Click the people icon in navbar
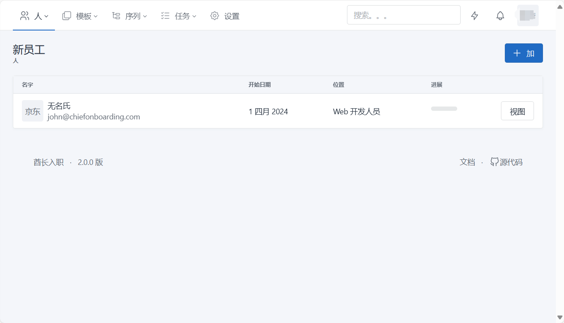564x323 pixels. (x=25, y=16)
